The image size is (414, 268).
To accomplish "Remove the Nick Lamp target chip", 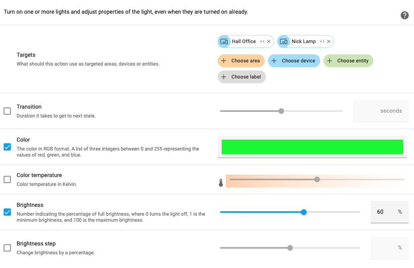I will tap(329, 41).
